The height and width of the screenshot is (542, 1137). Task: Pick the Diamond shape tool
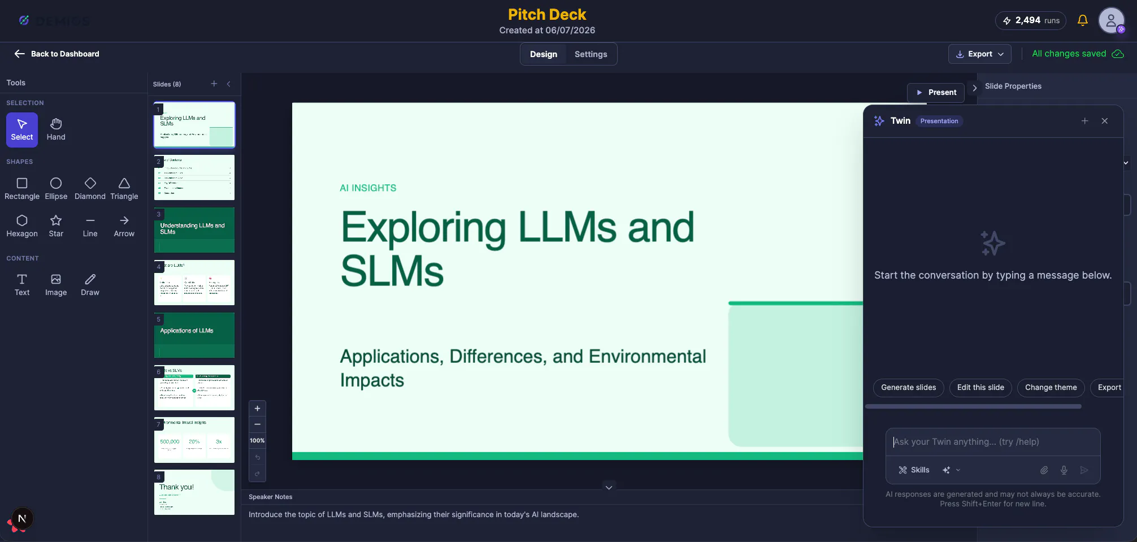click(x=90, y=189)
